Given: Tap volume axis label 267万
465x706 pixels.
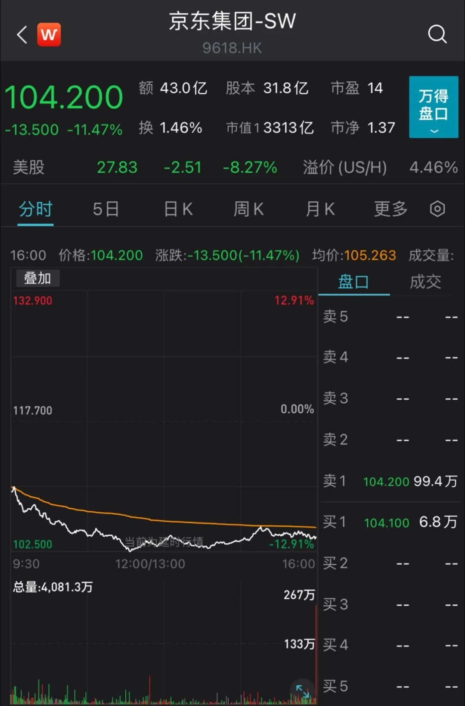Looking at the screenshot, I should pos(299,595).
